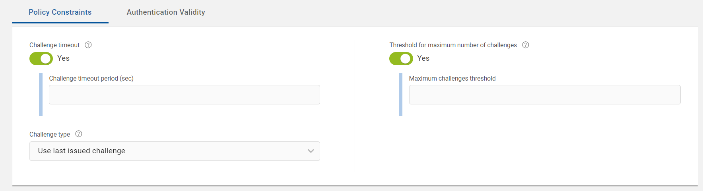Disable the Challenge timeout toggle
This screenshot has height=191, width=703.
pyautogui.click(x=41, y=58)
